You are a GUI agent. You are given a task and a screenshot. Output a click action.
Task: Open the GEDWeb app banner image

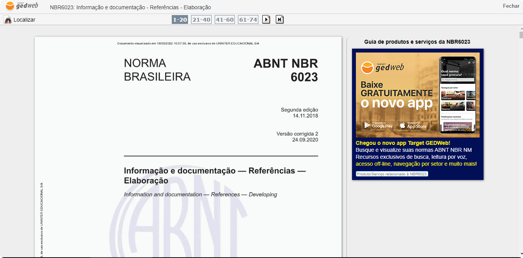418,95
